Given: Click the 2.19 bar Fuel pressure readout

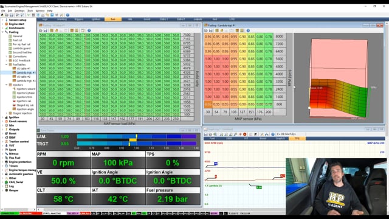Looking at the screenshot, I should click(173, 199).
